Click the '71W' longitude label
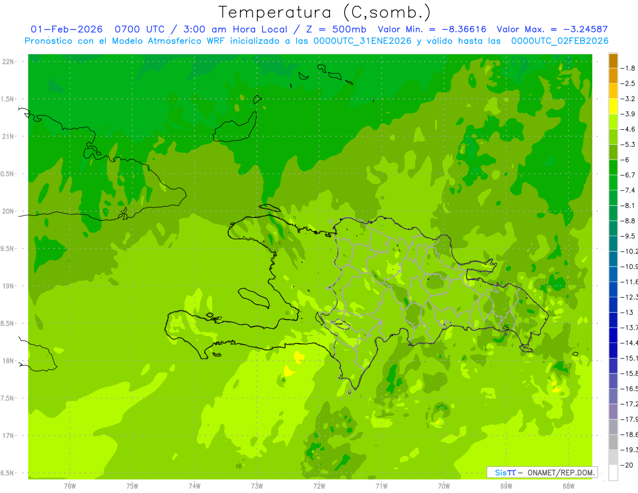This screenshot has height=493, width=638. 381,486
